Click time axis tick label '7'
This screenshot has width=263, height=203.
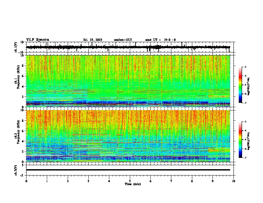171,181
